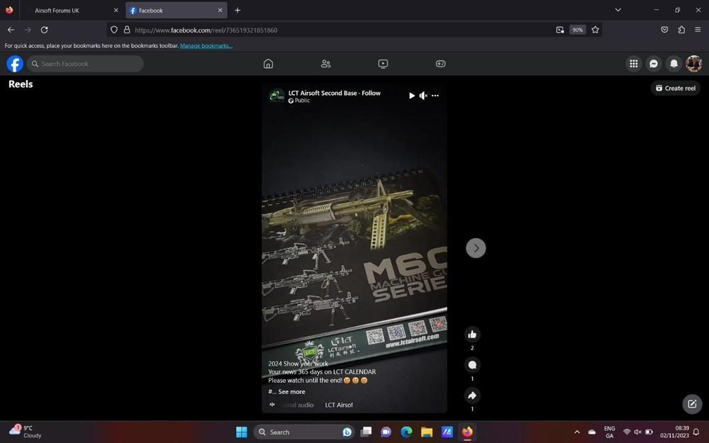Image resolution: width=709 pixels, height=443 pixels.
Task: Bookmark this page with the star icon
Action: (x=595, y=30)
